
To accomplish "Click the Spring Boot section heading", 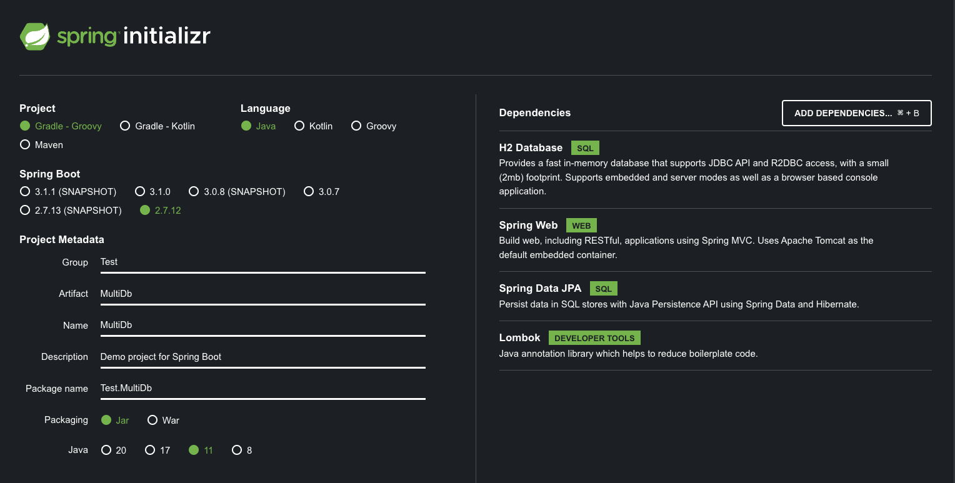I will tap(50, 174).
